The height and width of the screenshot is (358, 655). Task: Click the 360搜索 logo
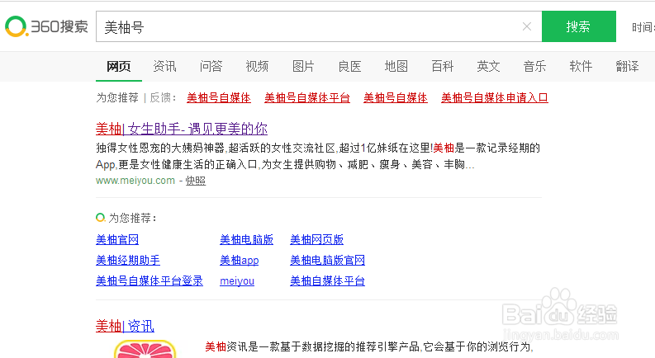pyautogui.click(x=46, y=26)
